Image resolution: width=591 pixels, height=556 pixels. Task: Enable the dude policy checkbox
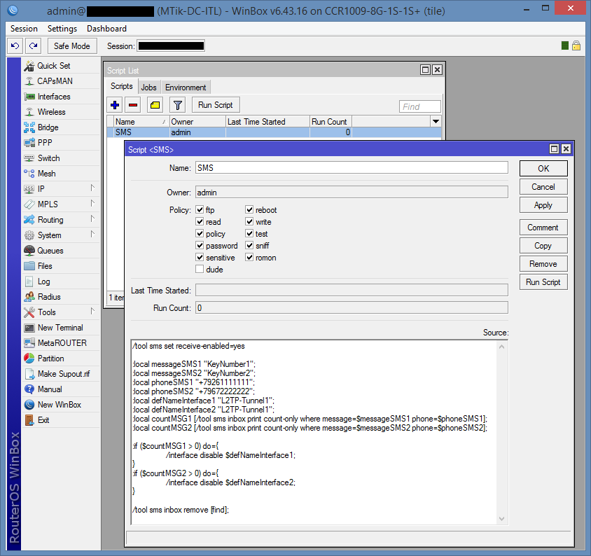pyautogui.click(x=200, y=270)
